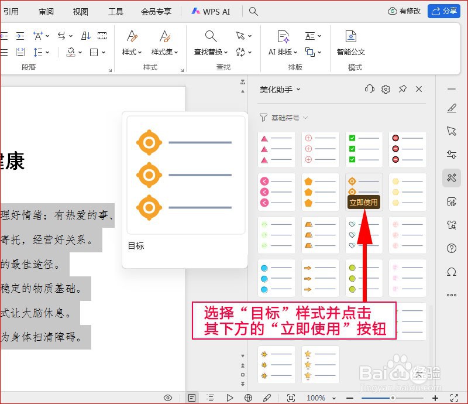
Task: Select the arrow selection tool in right sidebar
Action: [451, 131]
